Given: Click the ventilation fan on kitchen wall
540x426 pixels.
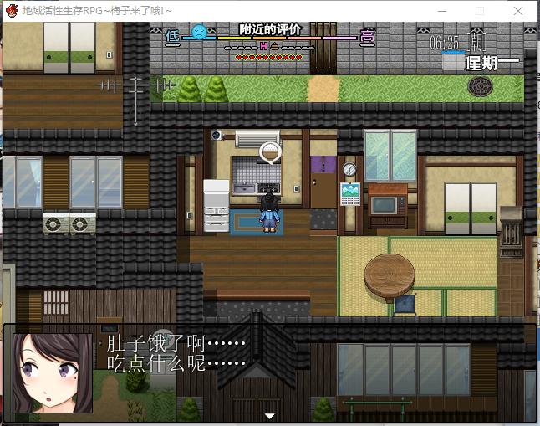Looking at the screenshot, I should click(217, 135).
